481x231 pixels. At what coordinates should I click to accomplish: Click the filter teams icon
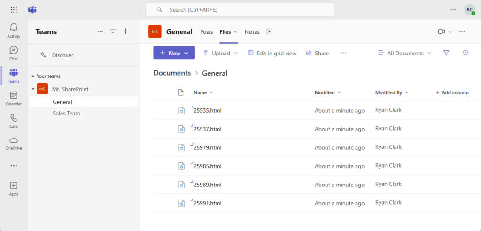coord(113,31)
